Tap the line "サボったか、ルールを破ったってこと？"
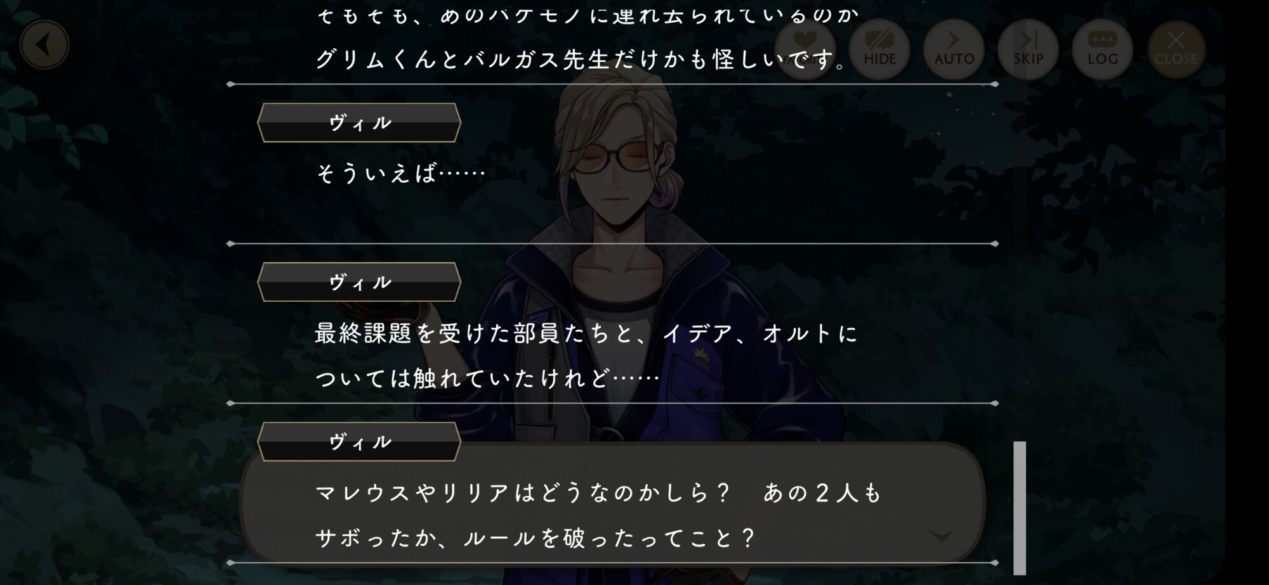Viewport: 1269px width, 585px height. pos(536,539)
